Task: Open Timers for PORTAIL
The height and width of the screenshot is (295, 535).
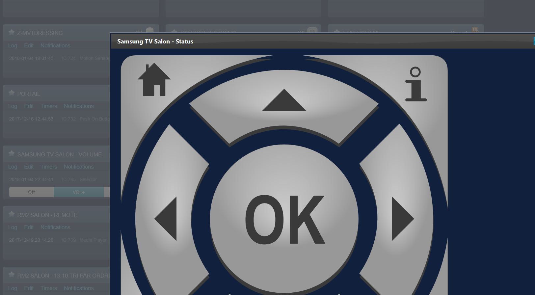Action: point(49,106)
